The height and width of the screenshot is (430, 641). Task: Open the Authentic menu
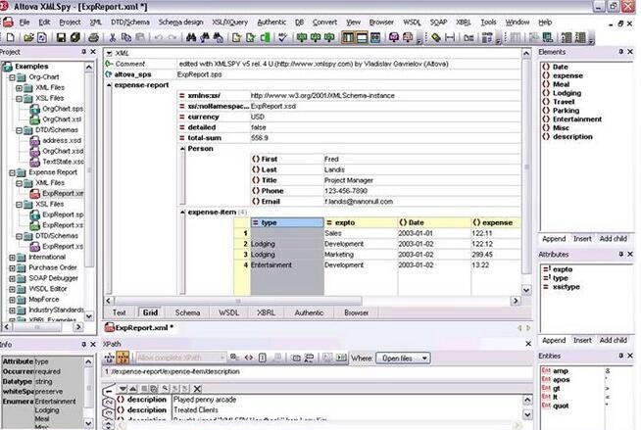(x=271, y=23)
